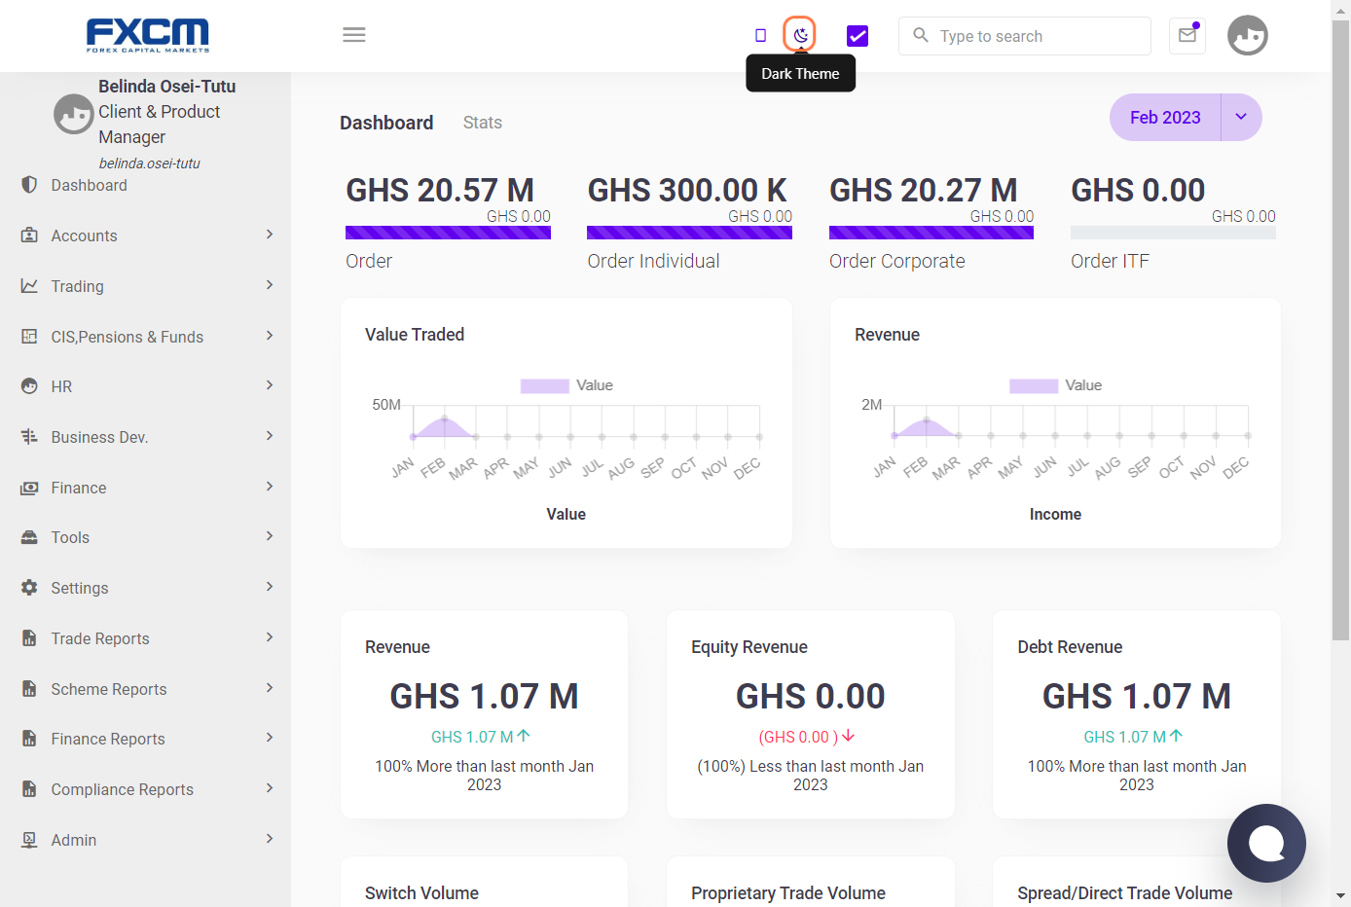Expand the Accounts menu chevron
This screenshot has width=1351, height=907.
pos(270,235)
